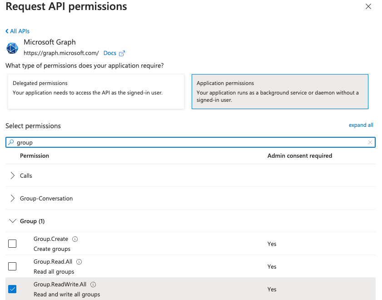Expand the Calls permission group
Screen dimensions: 382x300
tap(12, 175)
